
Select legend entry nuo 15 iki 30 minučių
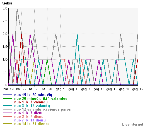[x=33, y=95]
